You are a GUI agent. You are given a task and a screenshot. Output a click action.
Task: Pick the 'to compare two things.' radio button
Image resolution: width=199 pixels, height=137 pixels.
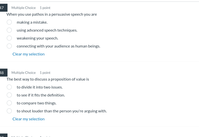(9, 103)
